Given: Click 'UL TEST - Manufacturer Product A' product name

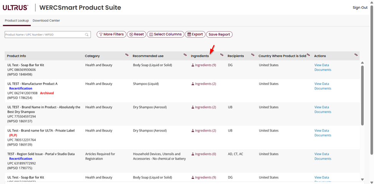Looking at the screenshot, I should pos(33,84).
